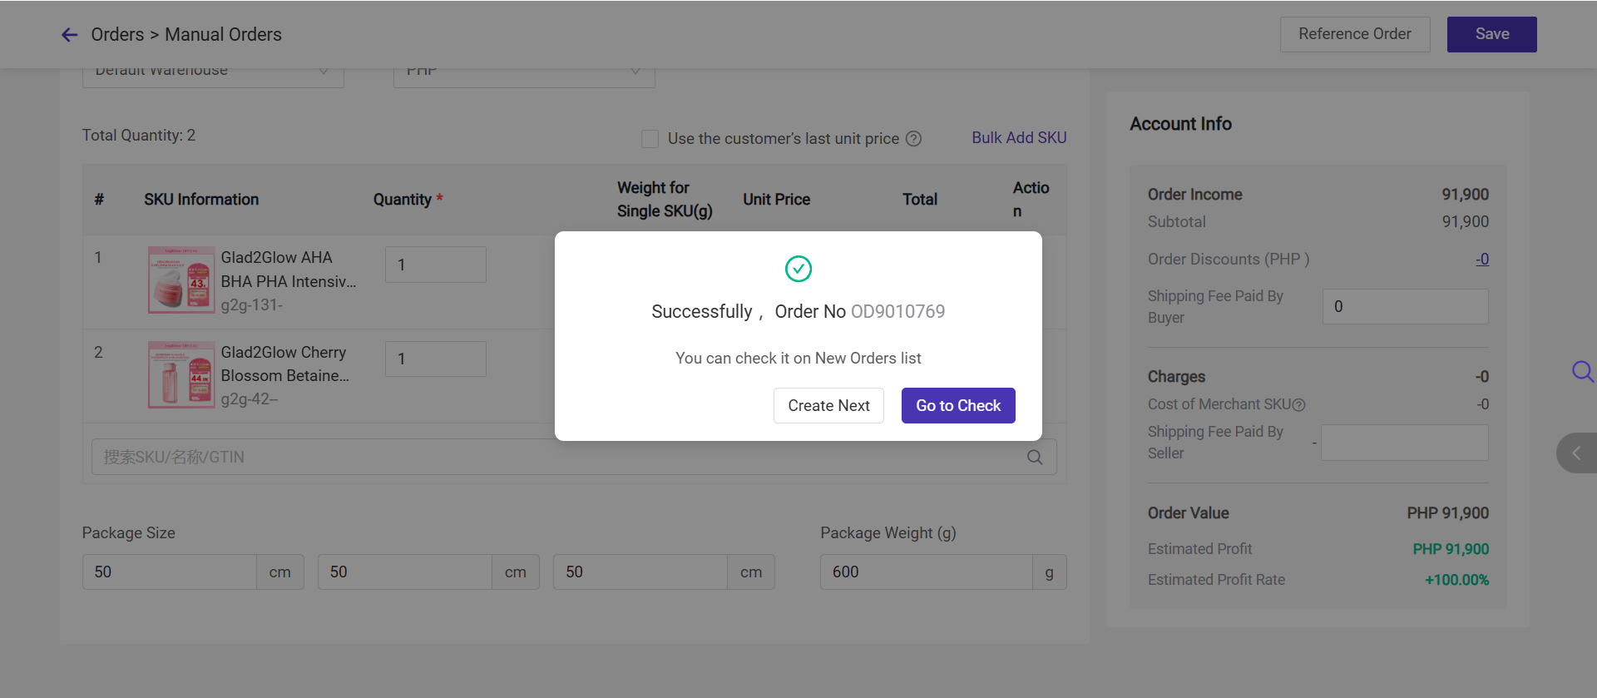Click the Shipping Fee Paid By Buyer field

click(x=1405, y=307)
